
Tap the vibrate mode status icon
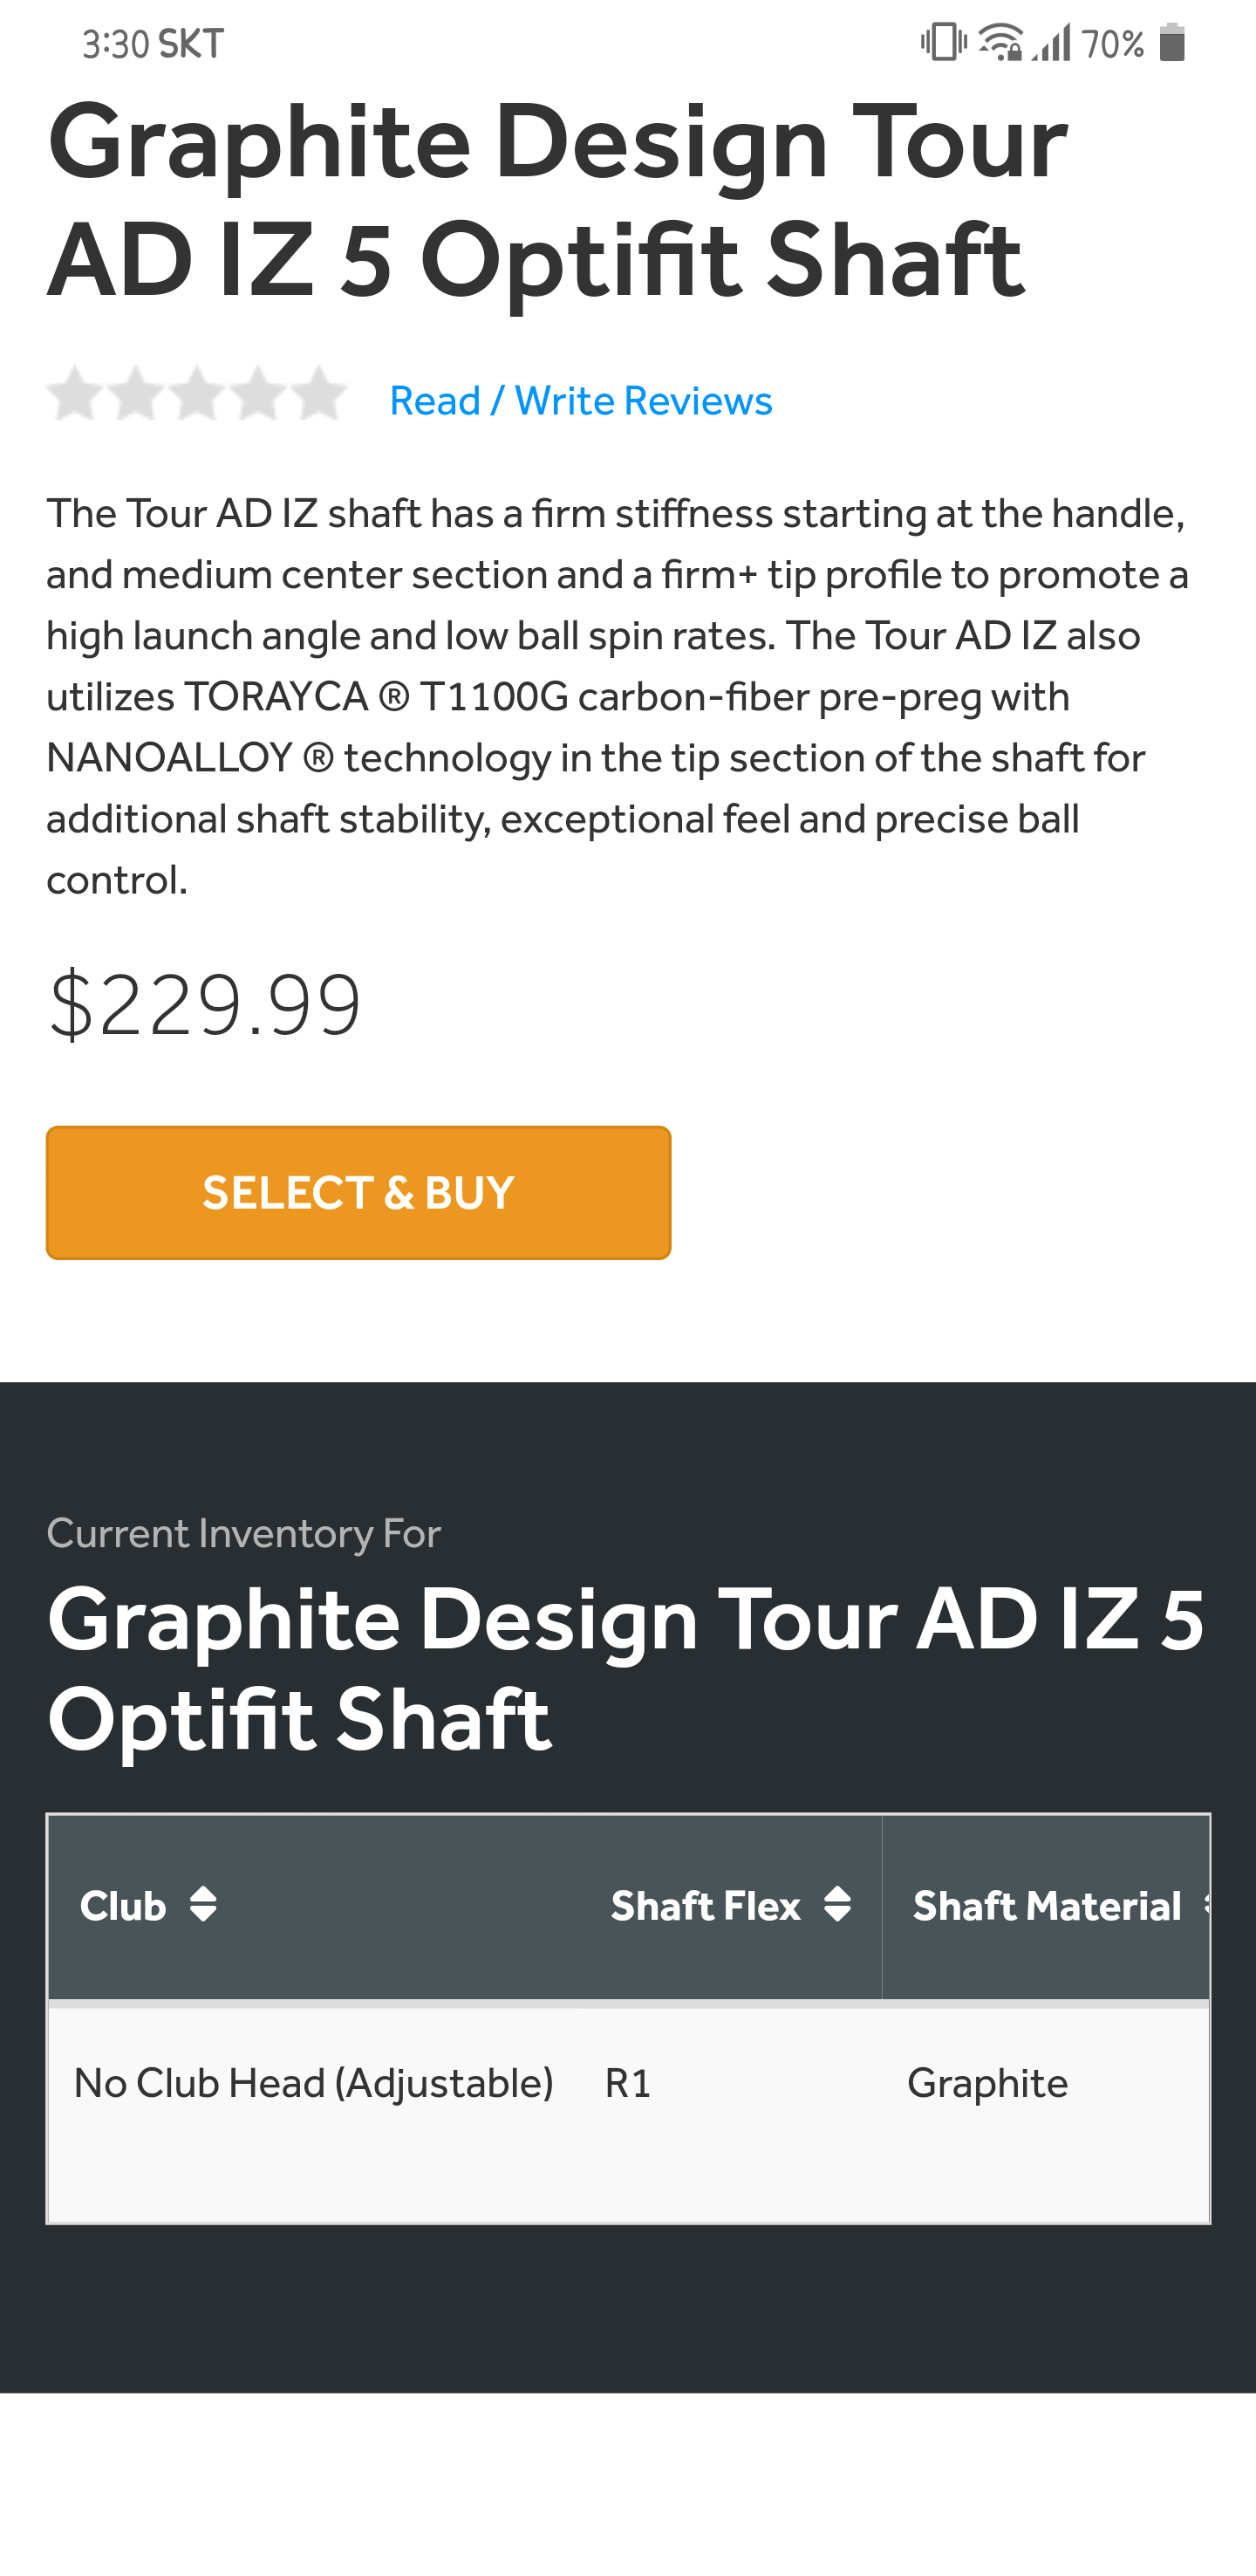coord(942,43)
